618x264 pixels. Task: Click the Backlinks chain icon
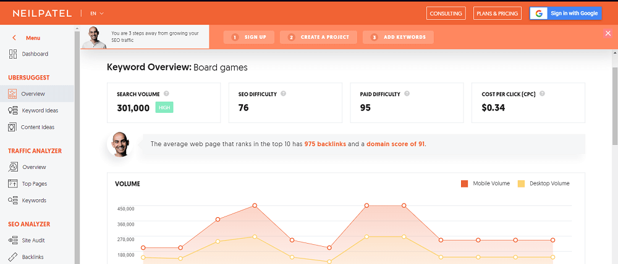pos(12,257)
